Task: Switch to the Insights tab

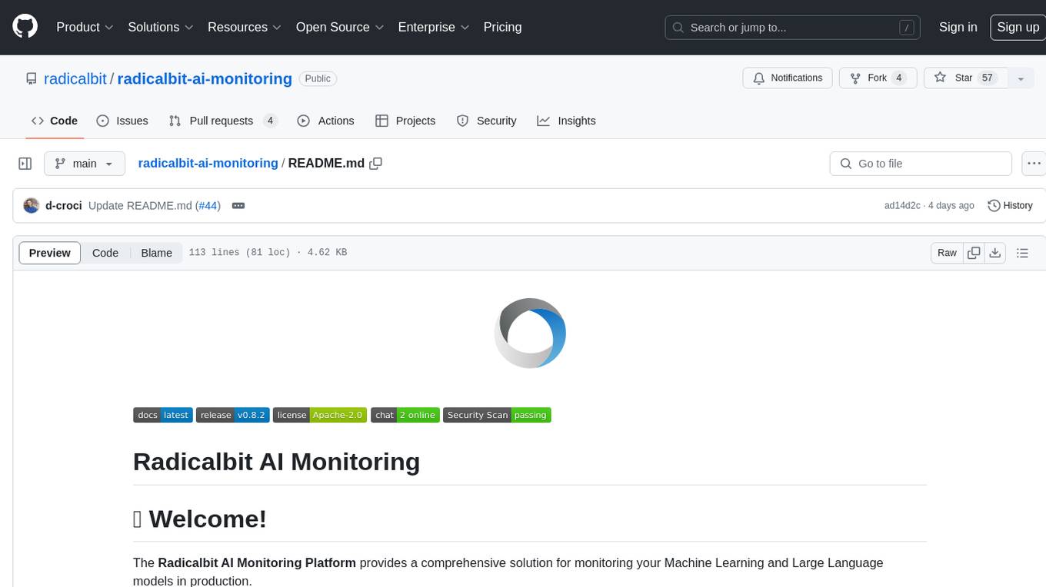Action: [566, 121]
